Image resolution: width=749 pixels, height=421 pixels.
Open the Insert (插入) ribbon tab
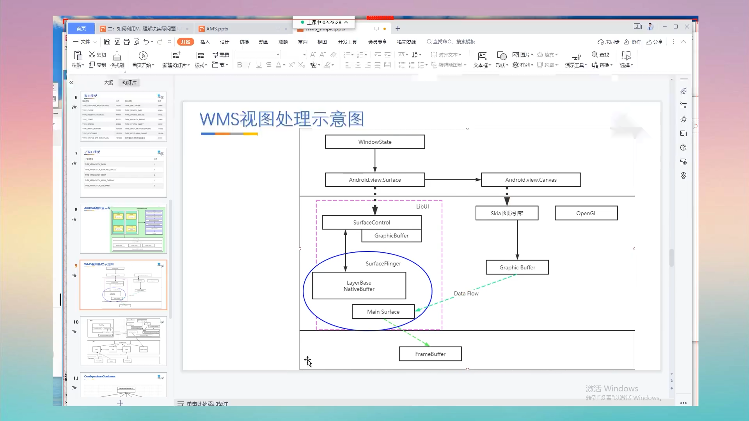(x=205, y=42)
